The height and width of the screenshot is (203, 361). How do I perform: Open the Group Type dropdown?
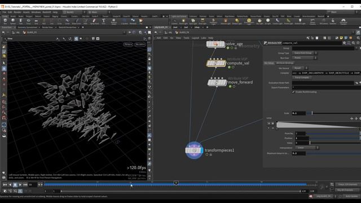pyautogui.click(x=305, y=53)
